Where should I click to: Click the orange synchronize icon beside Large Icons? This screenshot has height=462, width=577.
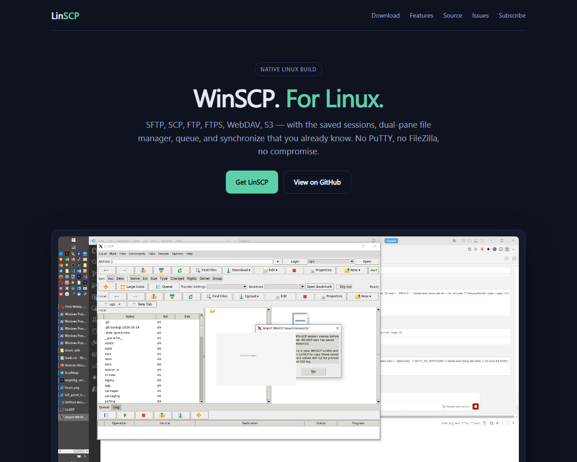pyautogui.click(x=106, y=287)
